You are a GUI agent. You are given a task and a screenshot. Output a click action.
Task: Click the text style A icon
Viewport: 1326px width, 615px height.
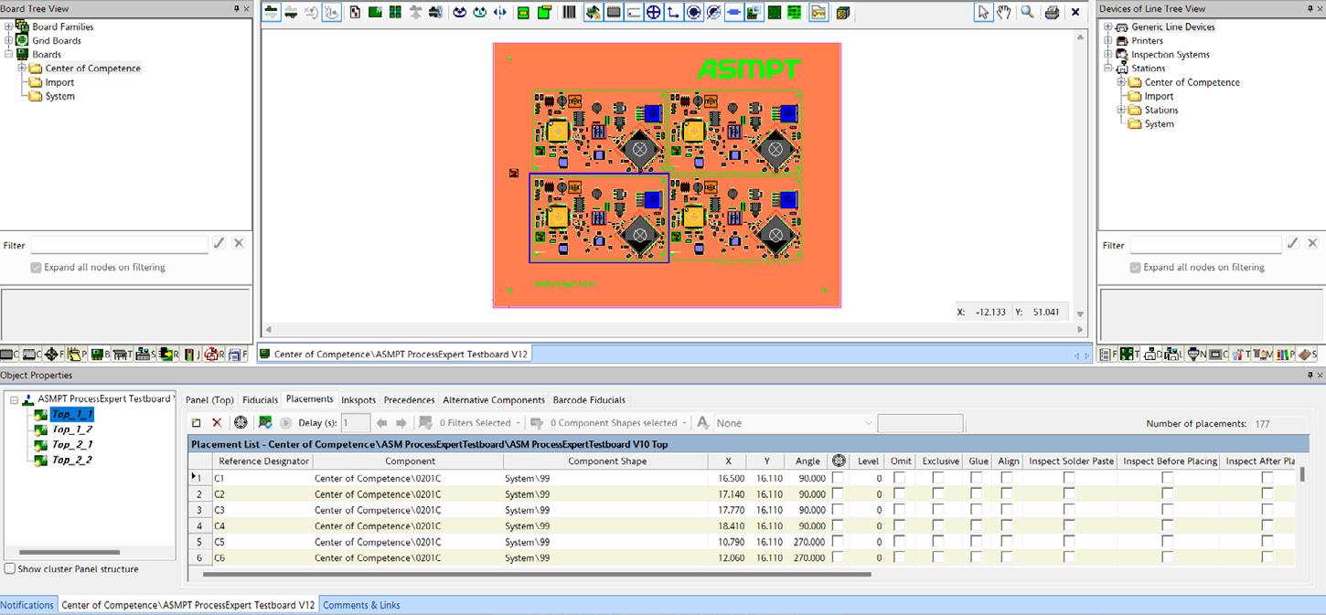coord(702,422)
